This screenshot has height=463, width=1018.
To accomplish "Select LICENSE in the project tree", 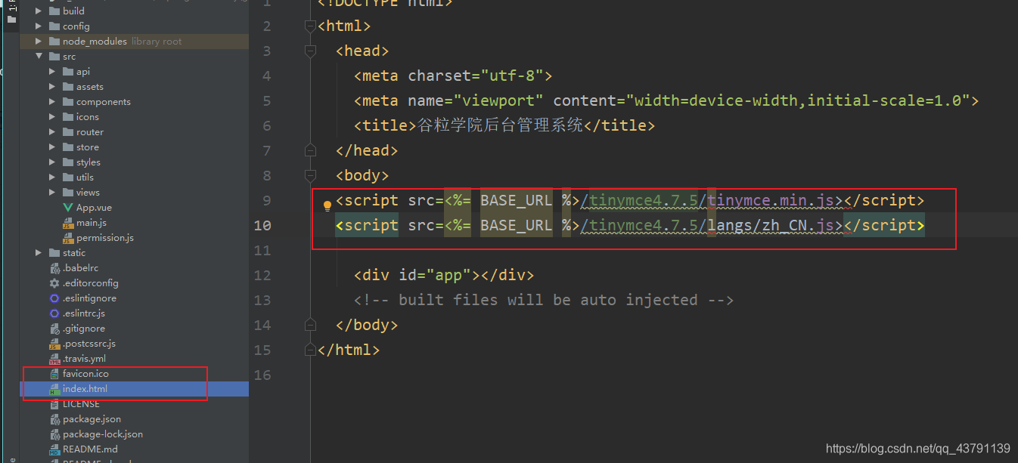I will 81,404.
